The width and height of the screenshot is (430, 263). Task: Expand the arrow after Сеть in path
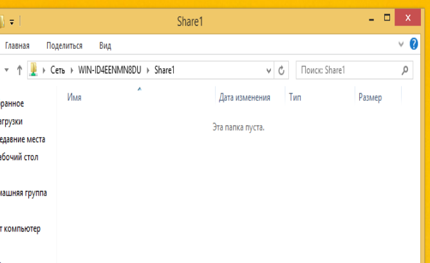(x=72, y=70)
